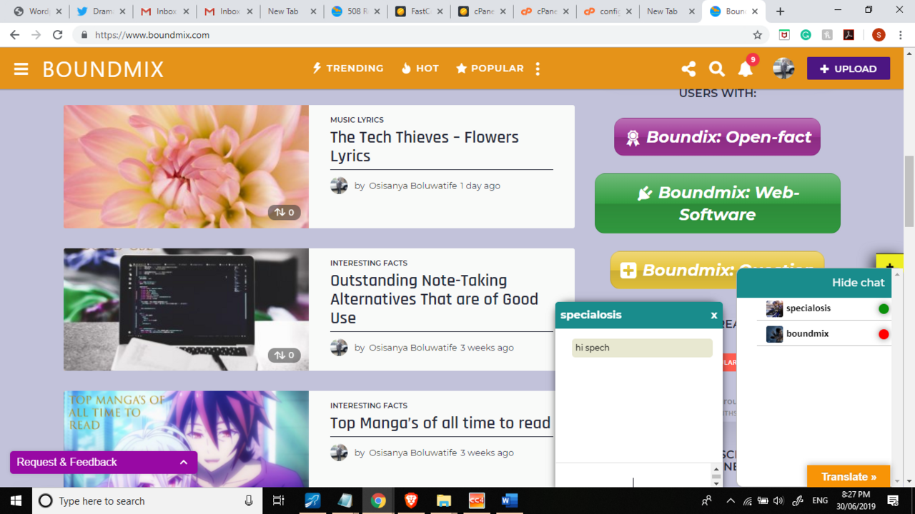Open the laptop note-taking post thumbnail
This screenshot has height=514, width=915.
(186, 310)
